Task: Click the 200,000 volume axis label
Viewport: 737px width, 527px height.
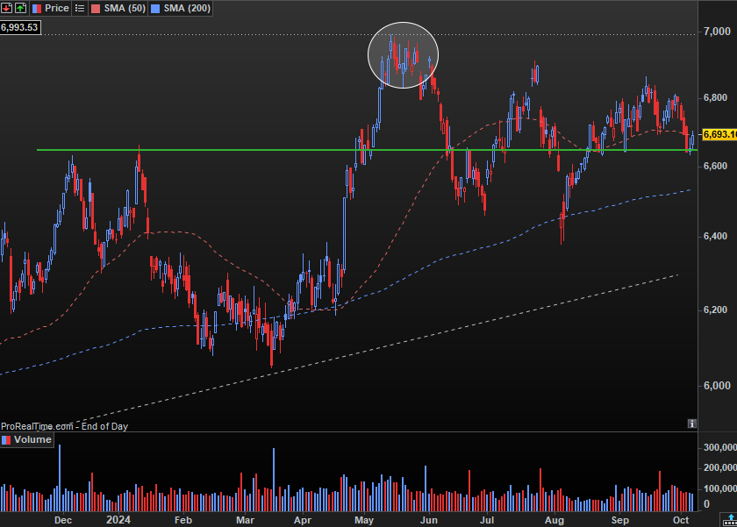Action: point(720,468)
